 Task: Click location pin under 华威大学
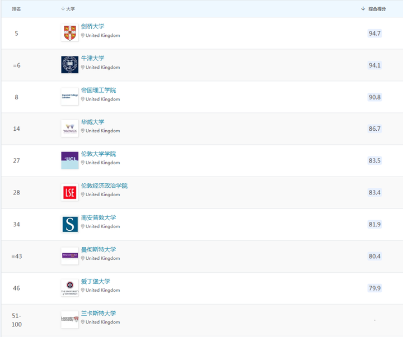pyautogui.click(x=83, y=131)
